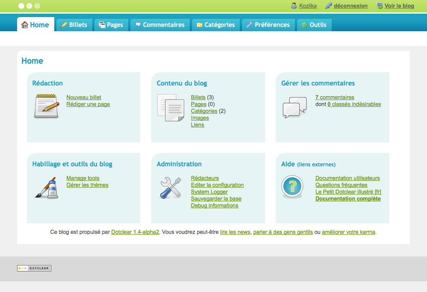
Task: Click the Nouveau billet link
Action: 84,97
